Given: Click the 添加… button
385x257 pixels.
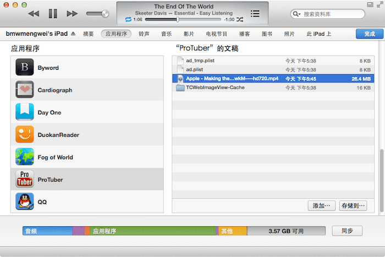Looking at the screenshot, I should [x=321, y=205].
